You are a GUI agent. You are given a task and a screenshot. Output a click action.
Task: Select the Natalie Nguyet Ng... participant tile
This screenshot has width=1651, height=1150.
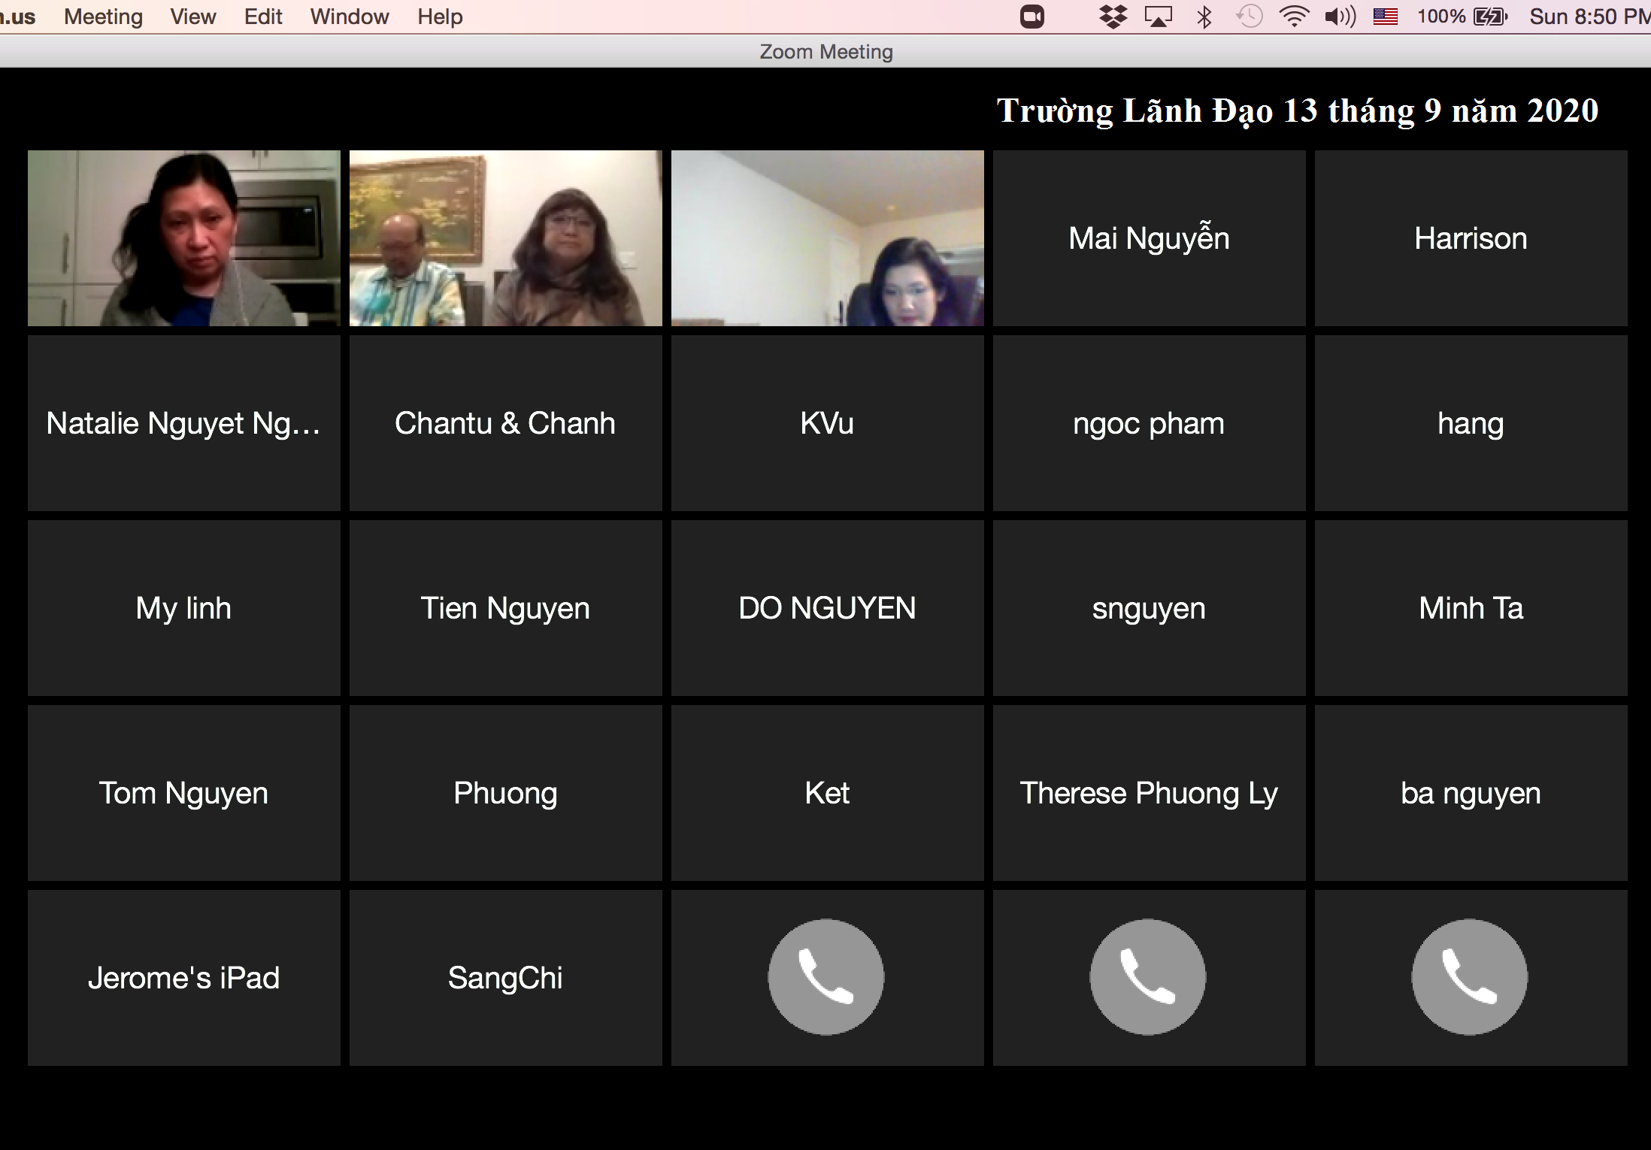tap(184, 423)
